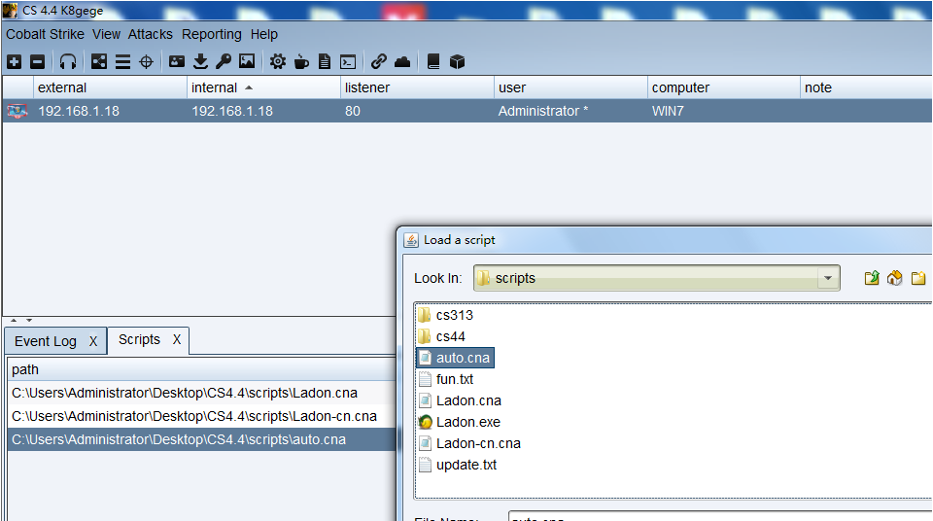The image size is (933, 521).
Task: Select the cs313 folder
Action: point(446,315)
